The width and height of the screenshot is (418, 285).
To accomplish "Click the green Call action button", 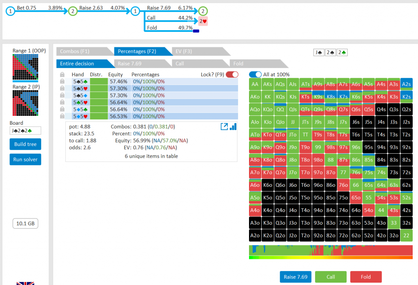I will click(x=331, y=277).
